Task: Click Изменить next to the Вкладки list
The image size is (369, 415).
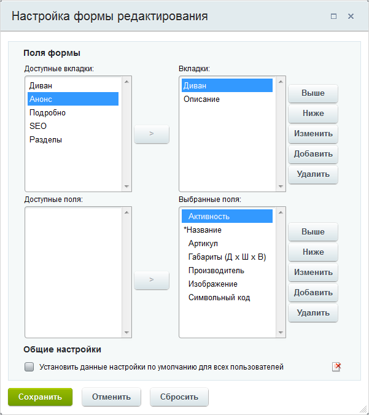Action: (313, 134)
